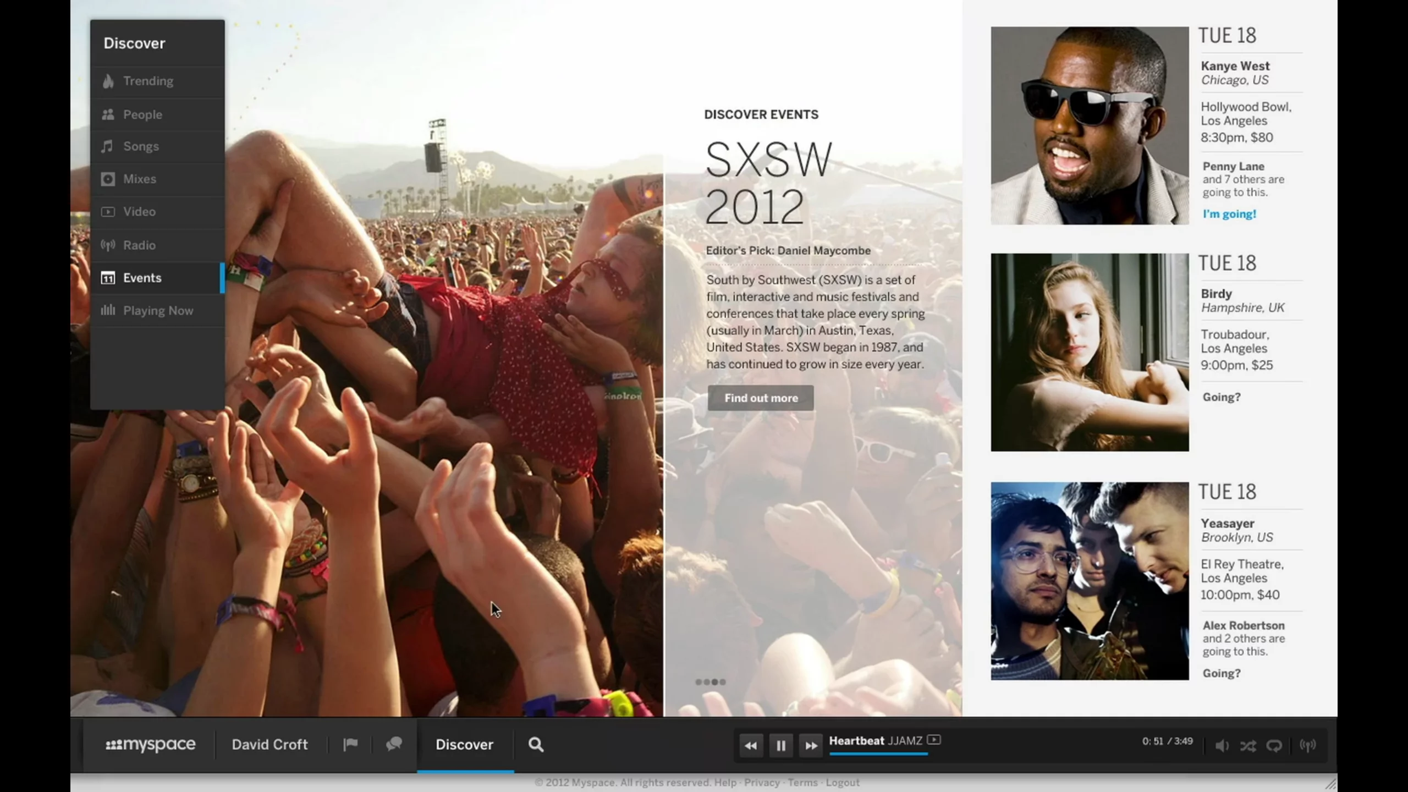Open the People section via its icon
The width and height of the screenshot is (1408, 792).
tap(108, 114)
